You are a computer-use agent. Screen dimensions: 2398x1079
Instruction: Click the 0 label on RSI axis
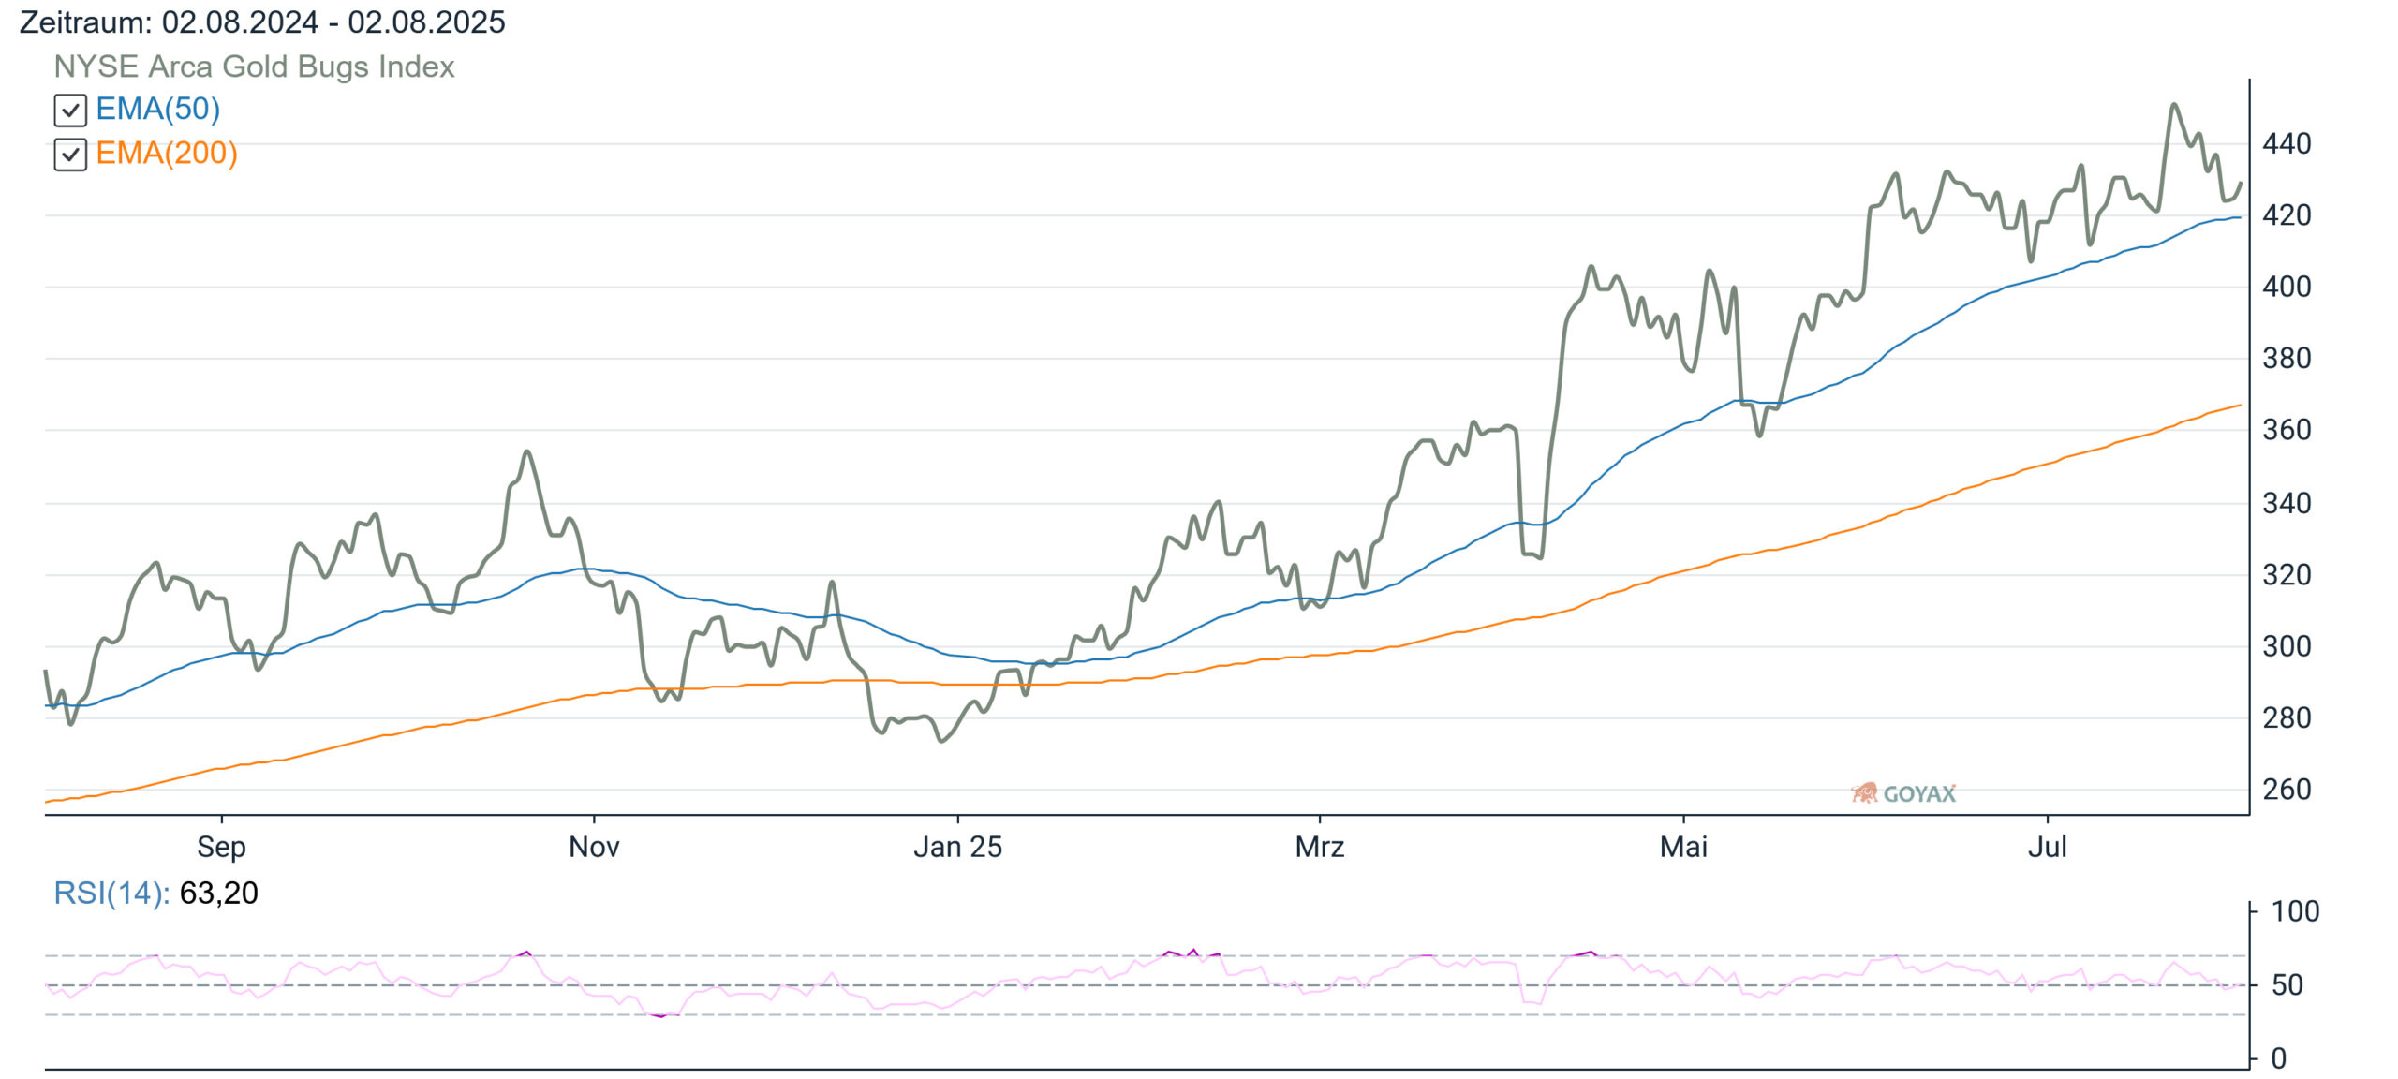click(x=2279, y=1059)
